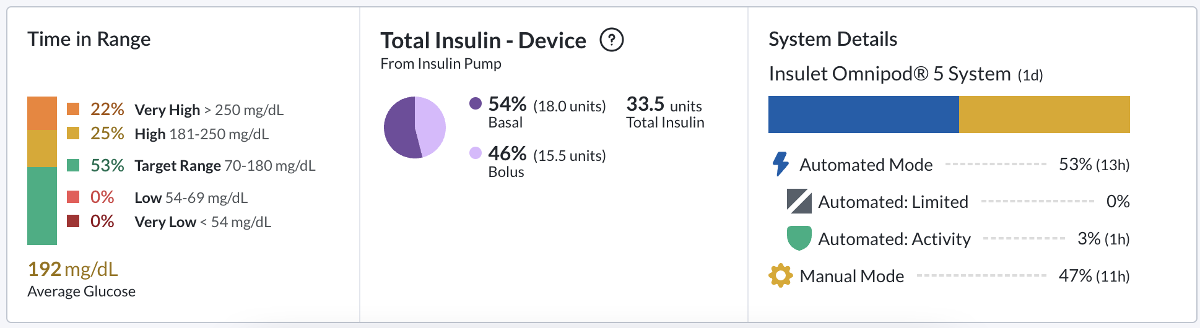Click the Manual Mode gear icon
This screenshot has width=1200, height=328.
click(780, 275)
